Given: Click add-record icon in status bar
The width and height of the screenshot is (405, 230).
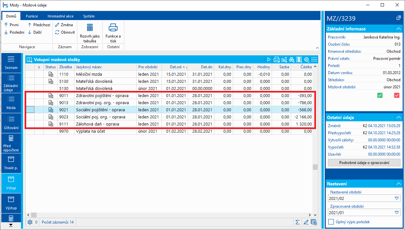Looking at the screenshot, I should 313,222.
